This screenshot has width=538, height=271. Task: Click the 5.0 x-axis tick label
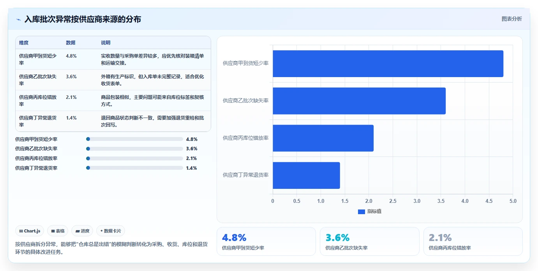(513, 201)
